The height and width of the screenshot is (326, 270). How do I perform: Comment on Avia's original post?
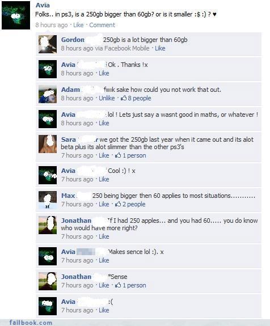pyautogui.click(x=102, y=25)
